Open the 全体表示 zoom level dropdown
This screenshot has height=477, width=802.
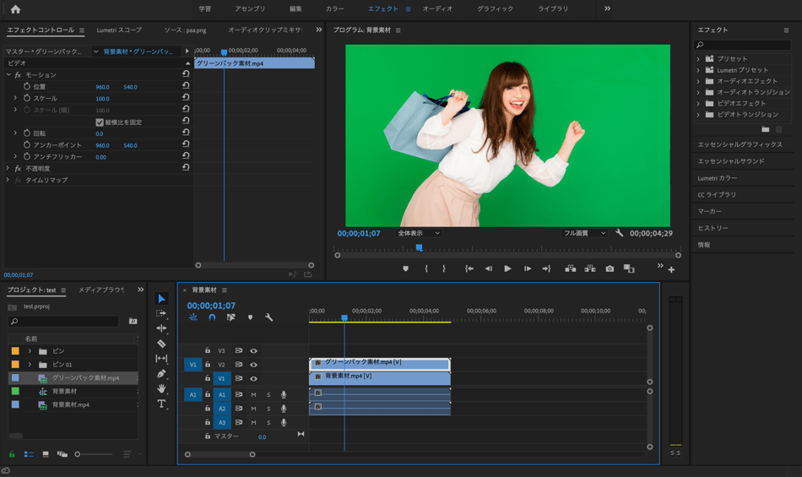tap(419, 233)
